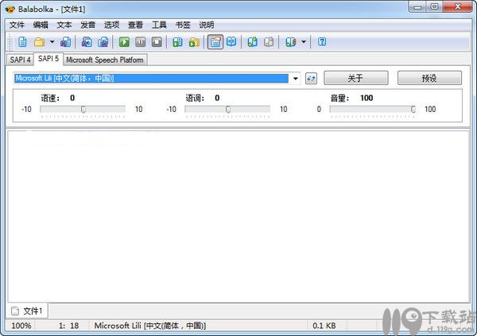Click the 音量 volume slider handle
Viewport: 477px width, 336px height.
[x=413, y=109]
